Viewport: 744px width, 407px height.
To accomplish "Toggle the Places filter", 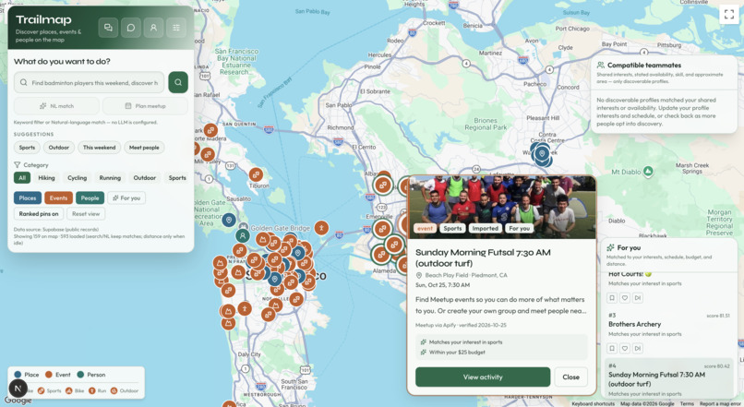I will pyautogui.click(x=28, y=198).
